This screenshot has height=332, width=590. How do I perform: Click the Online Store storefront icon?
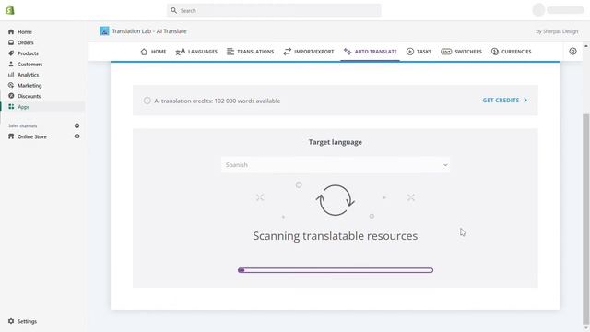coord(11,136)
